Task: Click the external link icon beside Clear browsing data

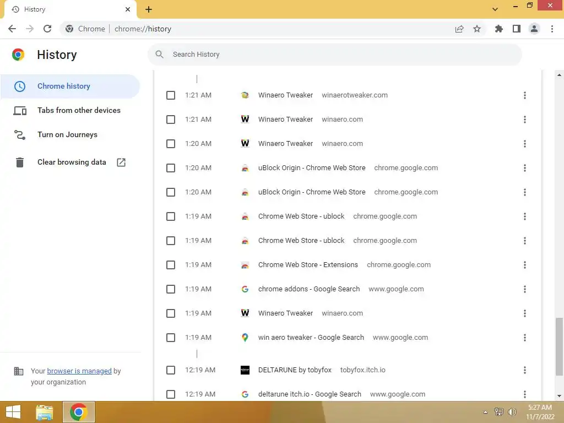Action: click(121, 162)
